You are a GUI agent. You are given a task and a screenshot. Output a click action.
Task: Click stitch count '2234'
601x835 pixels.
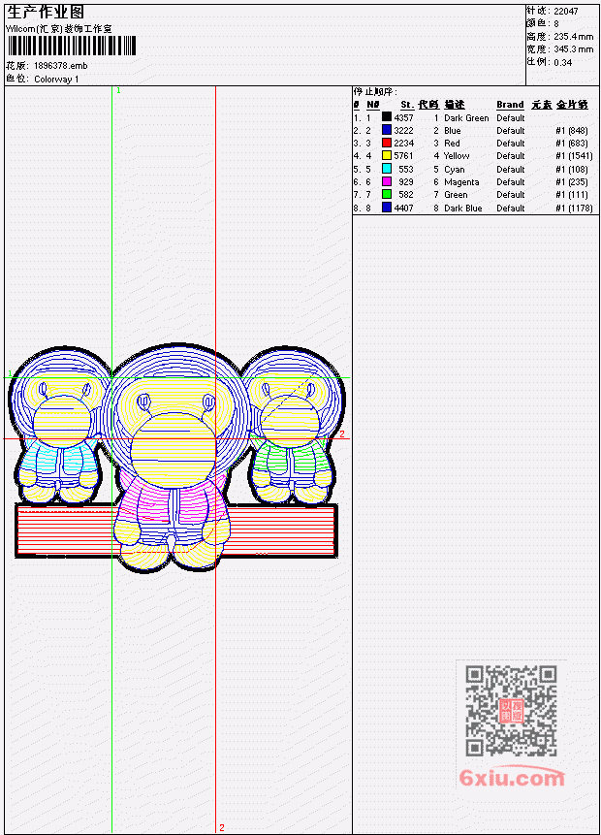(403, 144)
